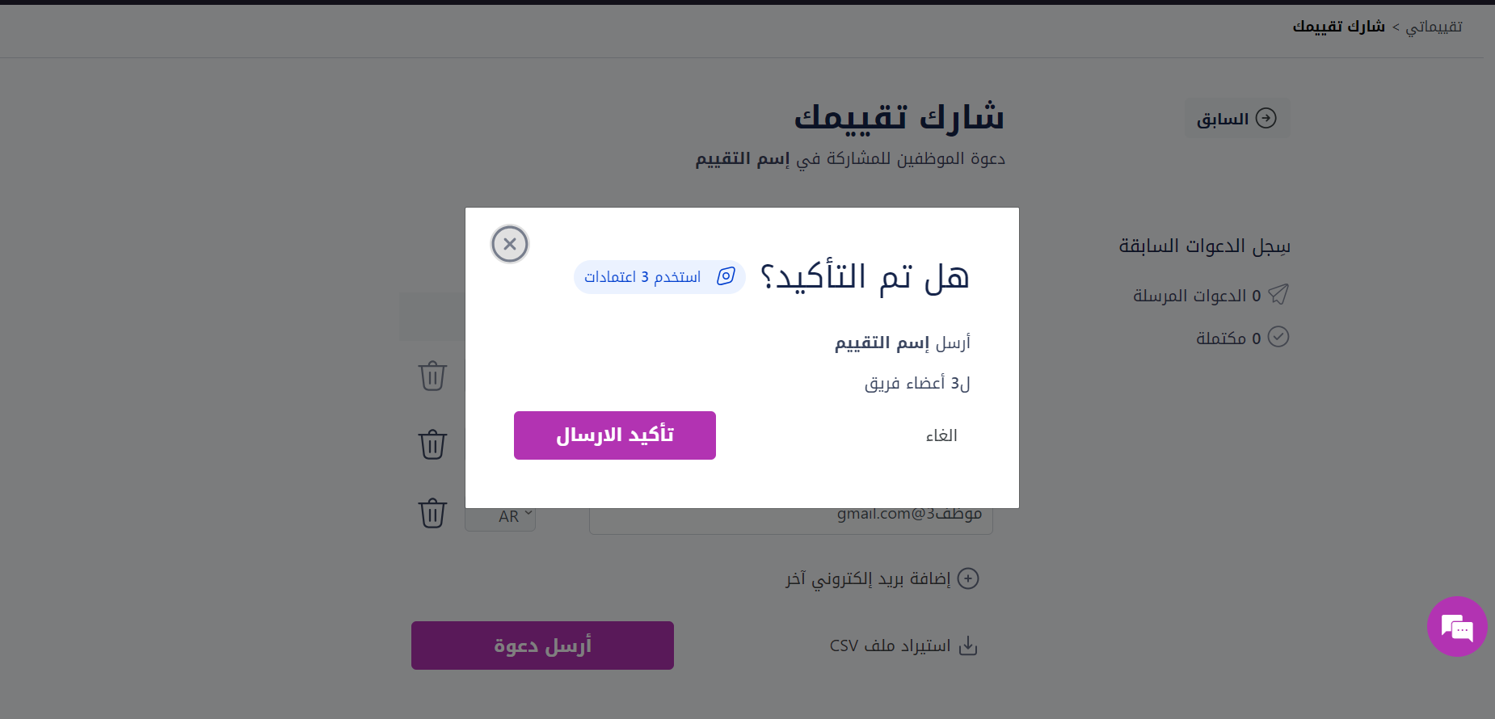Click the إضافة بريد إلكتروني آخر link
The height and width of the screenshot is (719, 1495).
click(x=868, y=579)
